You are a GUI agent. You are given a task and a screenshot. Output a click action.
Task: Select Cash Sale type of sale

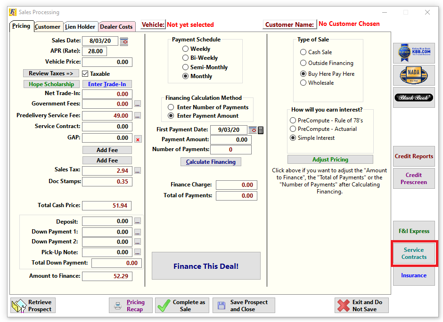(x=303, y=52)
